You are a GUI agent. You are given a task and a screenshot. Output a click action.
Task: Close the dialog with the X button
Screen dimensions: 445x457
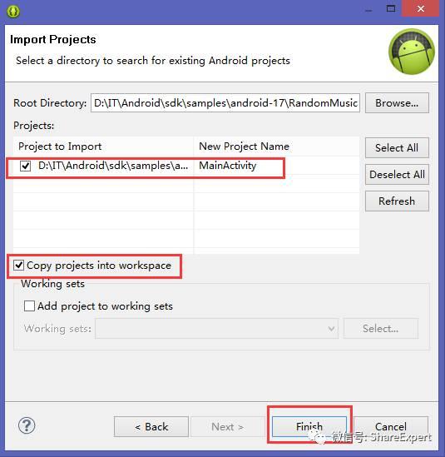[x=420, y=8]
